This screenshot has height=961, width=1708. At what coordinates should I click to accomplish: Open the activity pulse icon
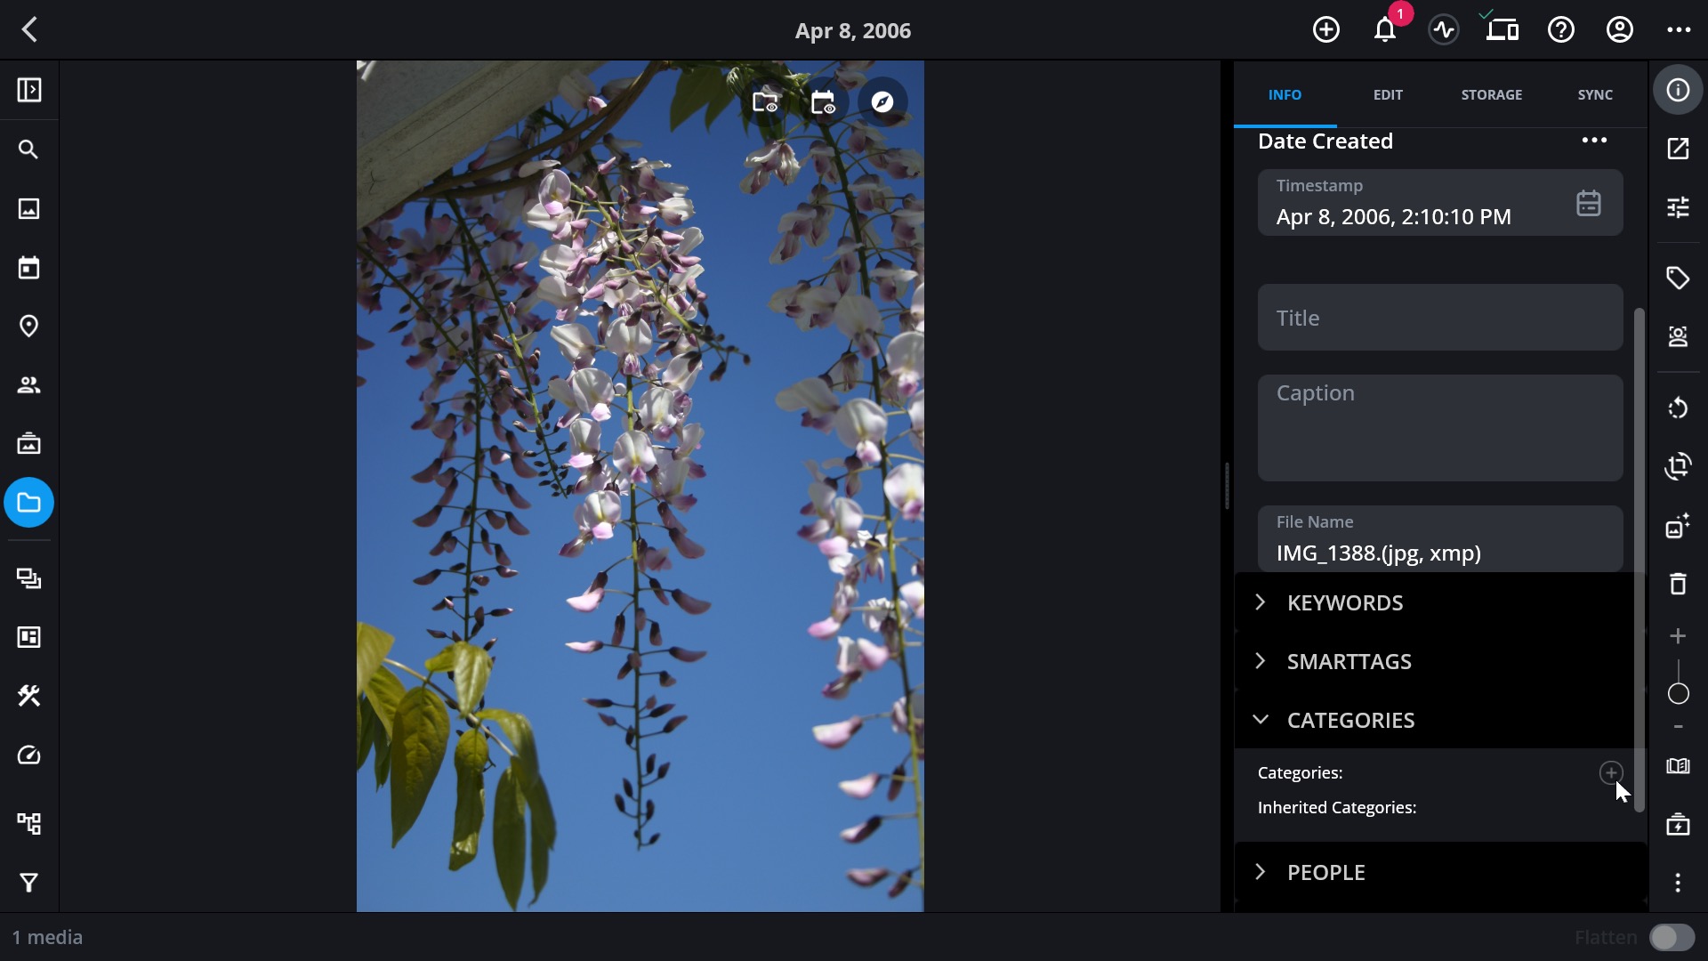coord(1444,30)
